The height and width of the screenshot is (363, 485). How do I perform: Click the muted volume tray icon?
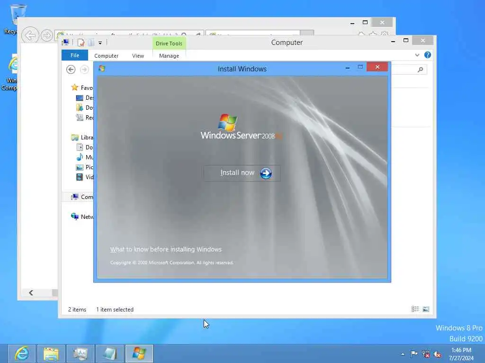click(437, 354)
